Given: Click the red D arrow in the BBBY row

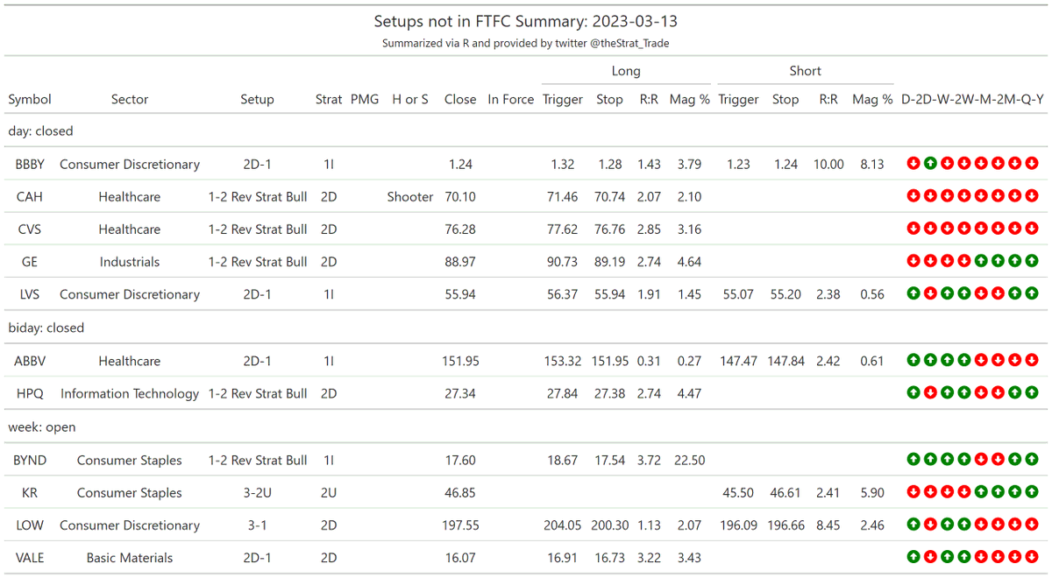Looking at the screenshot, I should (913, 164).
